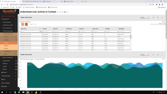Reload the Batch Activity table page
167x94 pixels.
[x=35, y=24]
